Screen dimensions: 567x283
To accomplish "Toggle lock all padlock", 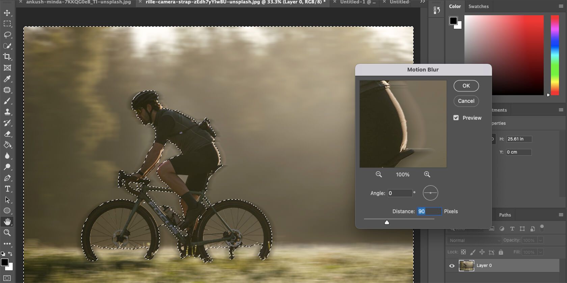I will tap(501, 252).
